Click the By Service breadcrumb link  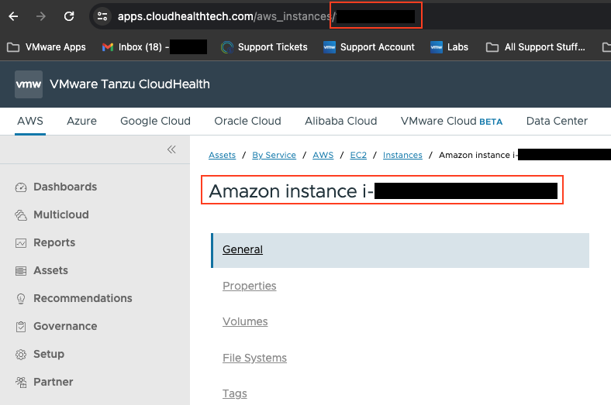coord(274,155)
